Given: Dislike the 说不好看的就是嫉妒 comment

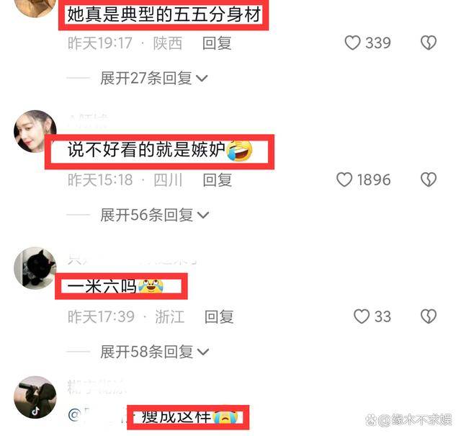Looking at the screenshot, I should click(x=429, y=179).
